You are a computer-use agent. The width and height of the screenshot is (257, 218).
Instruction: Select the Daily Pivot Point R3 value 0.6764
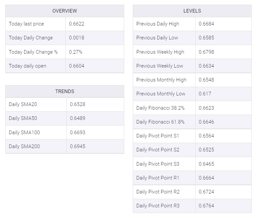[206, 205]
